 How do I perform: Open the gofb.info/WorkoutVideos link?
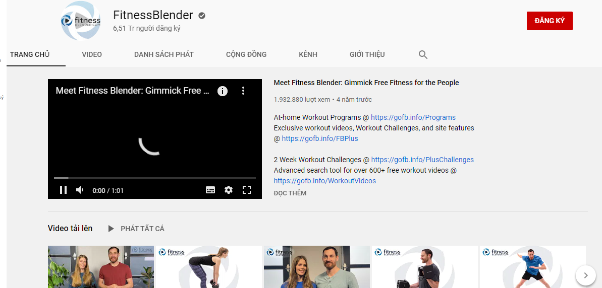[x=325, y=181]
